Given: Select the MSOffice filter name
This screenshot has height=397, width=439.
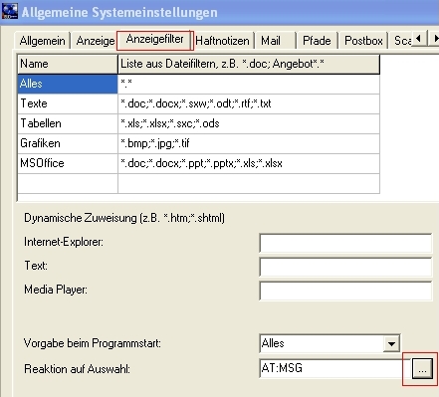Looking at the screenshot, I should pyautogui.click(x=68, y=163).
